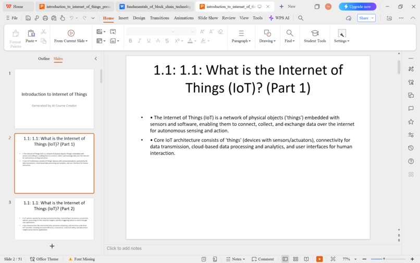Decrease font size button
The height and width of the screenshot is (263, 420).
tap(212, 32)
